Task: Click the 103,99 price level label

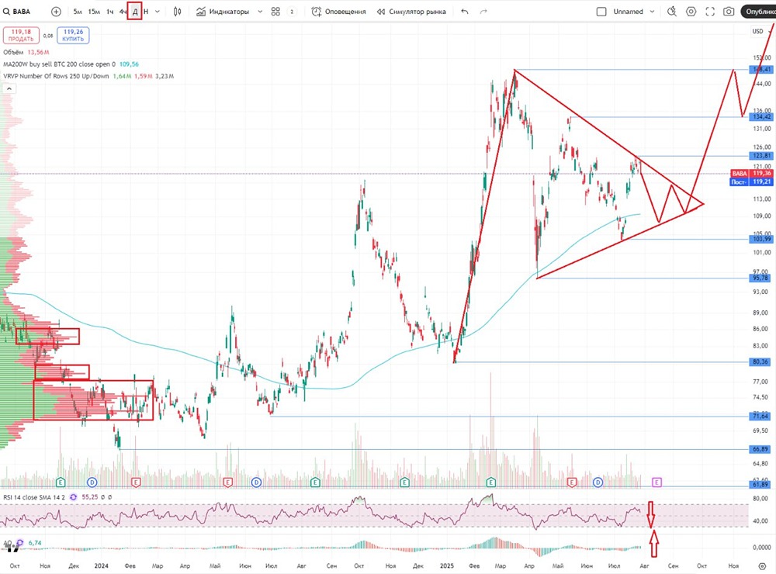Action: pyautogui.click(x=762, y=239)
